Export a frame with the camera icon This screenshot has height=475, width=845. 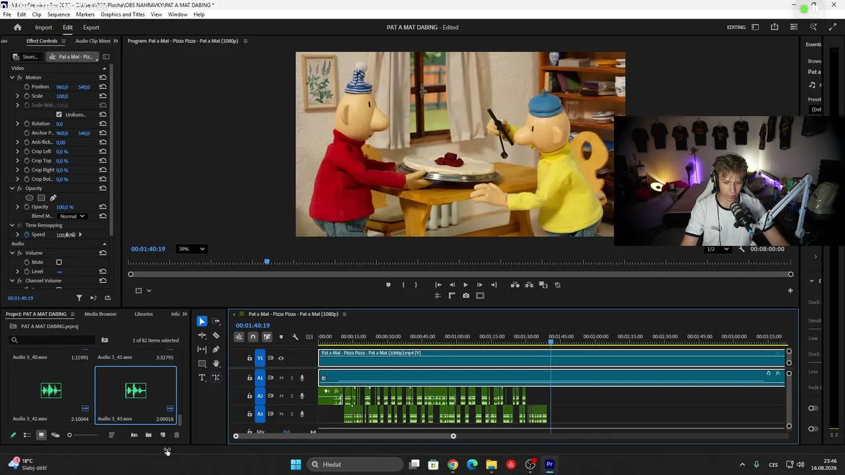pos(466,296)
